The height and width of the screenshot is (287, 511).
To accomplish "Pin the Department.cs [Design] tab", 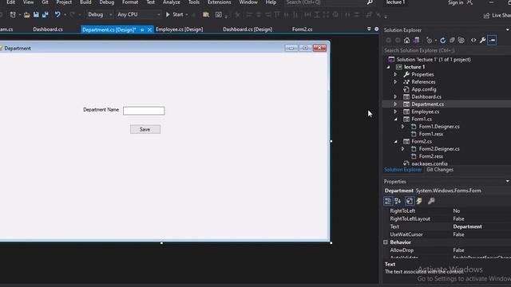I will click(x=142, y=29).
